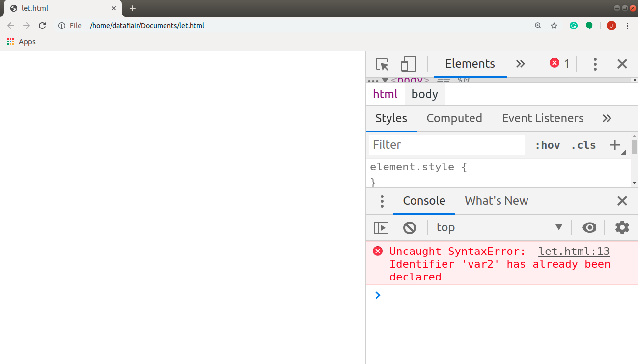This screenshot has height=364, width=638.
Task: Toggle element state with :hov
Action: pos(547,145)
